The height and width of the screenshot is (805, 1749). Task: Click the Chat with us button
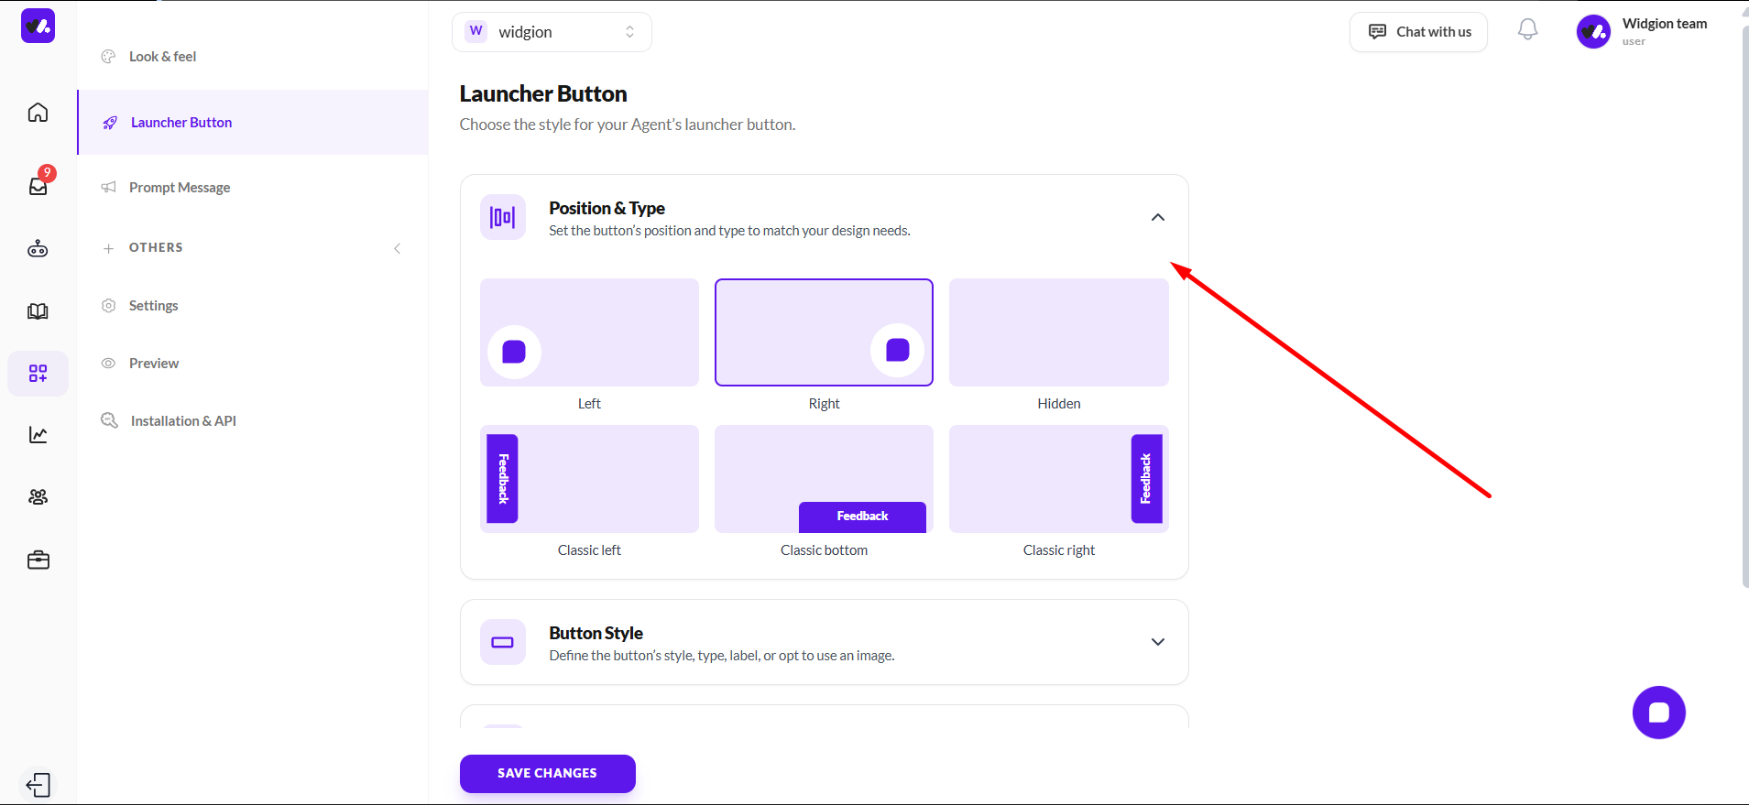(x=1418, y=32)
